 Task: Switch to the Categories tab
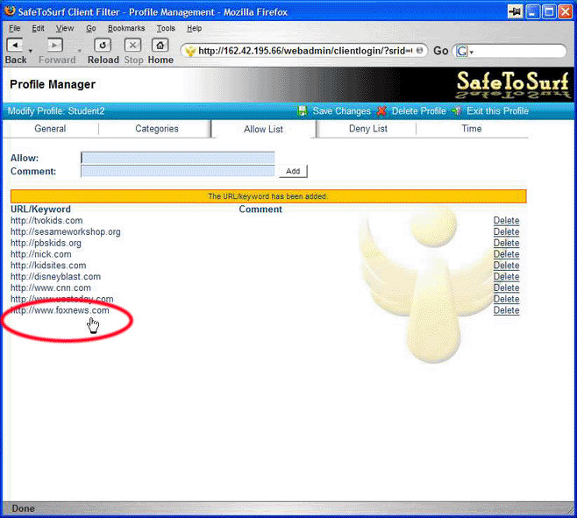(x=156, y=129)
